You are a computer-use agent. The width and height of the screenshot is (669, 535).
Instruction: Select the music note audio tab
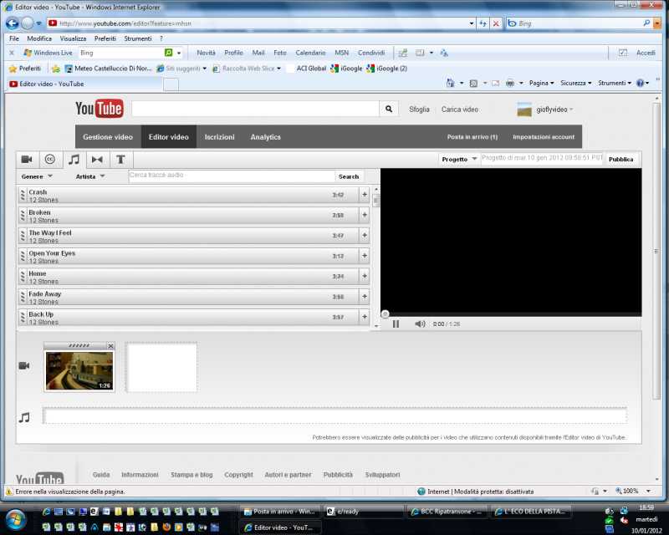pyautogui.click(x=74, y=160)
